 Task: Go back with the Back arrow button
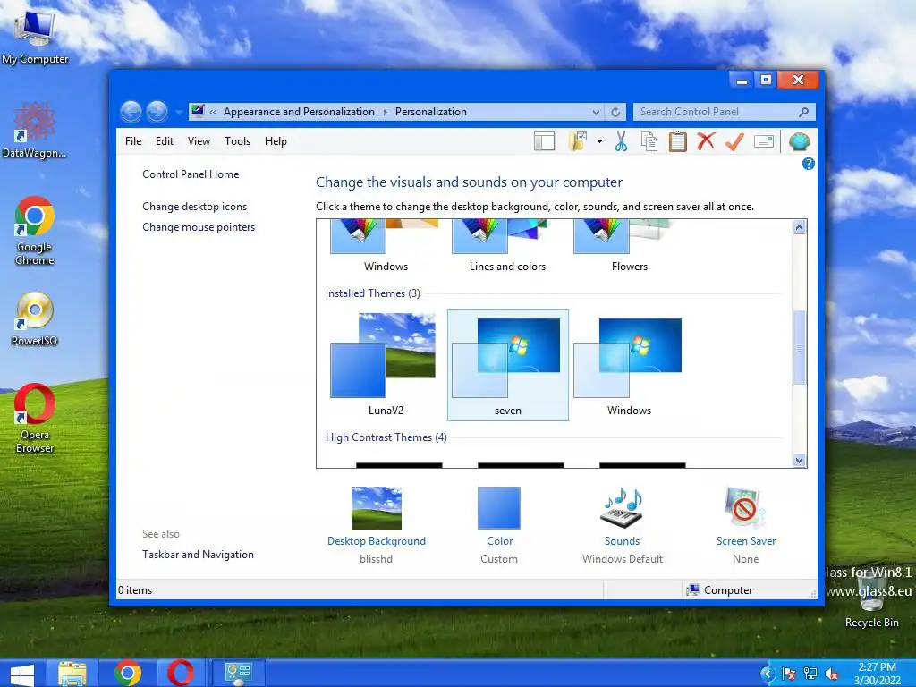pos(131,112)
